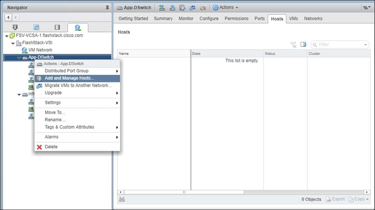The image size is (375, 210).
Task: Expand the Distributed Port Group submenu arrow
Action: 117,71
